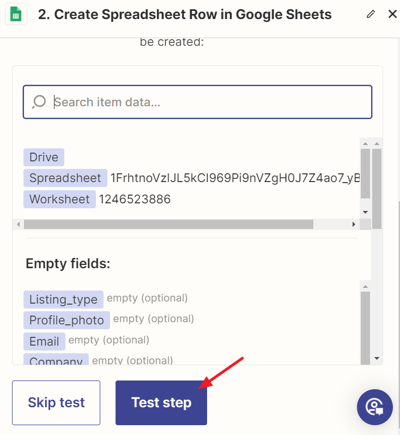Click the horizontal scrollbar right arrow
This screenshot has height=435, width=400.
pos(354,224)
